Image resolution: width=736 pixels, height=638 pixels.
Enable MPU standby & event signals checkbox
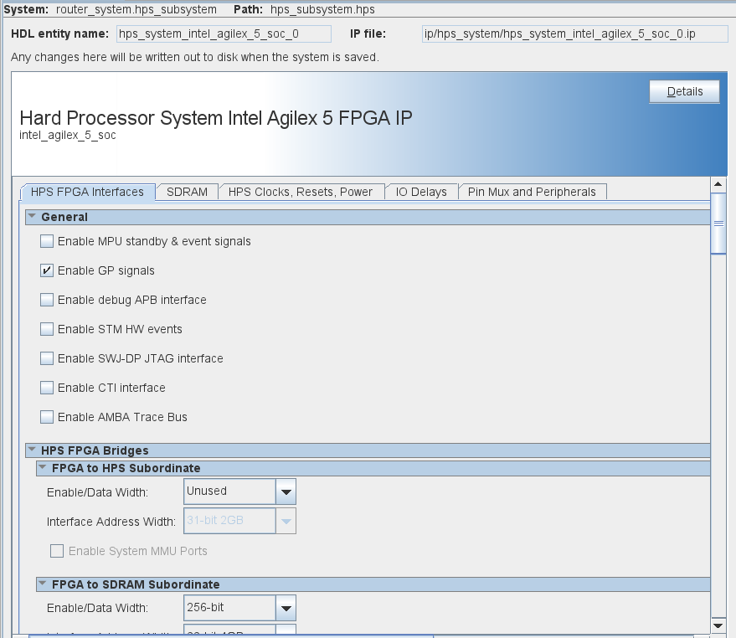pyautogui.click(x=47, y=242)
